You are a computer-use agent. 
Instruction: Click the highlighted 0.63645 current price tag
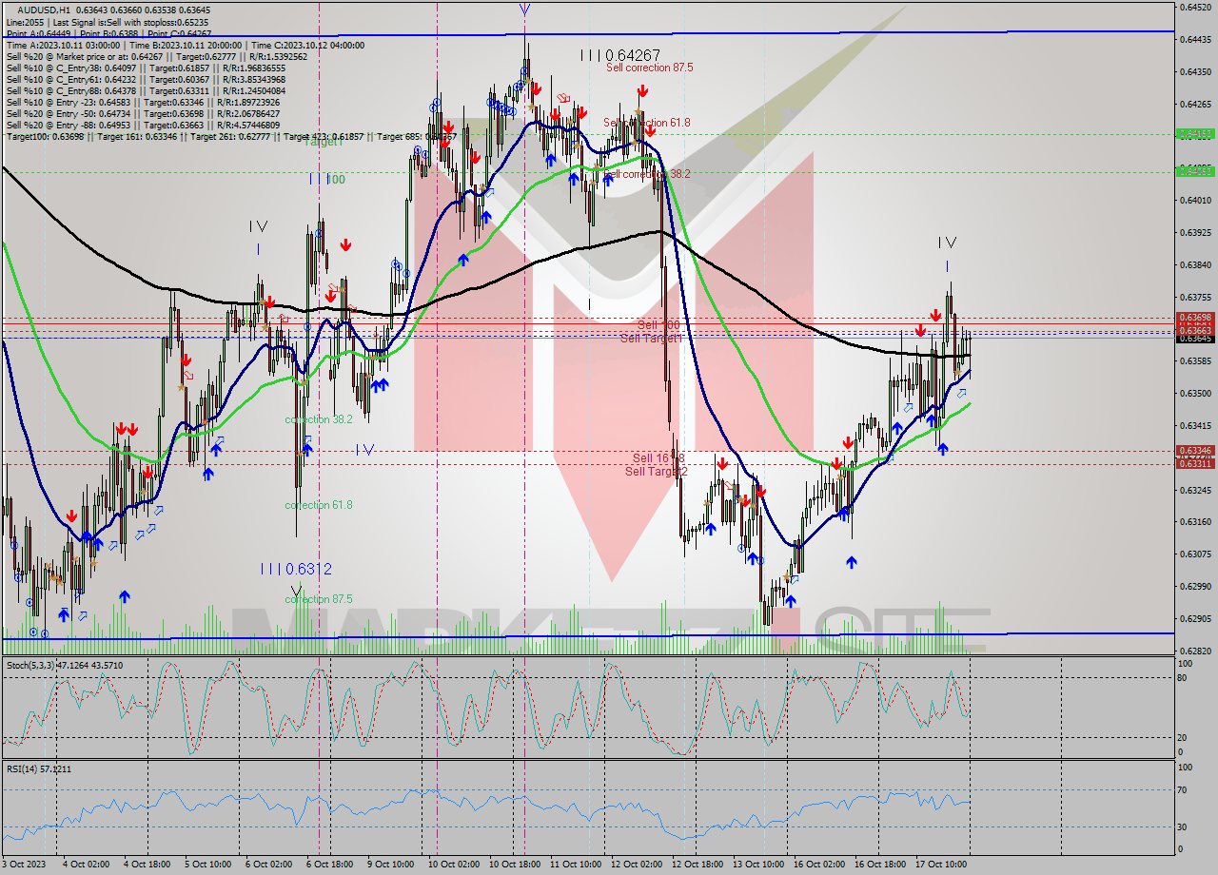coord(1195,339)
